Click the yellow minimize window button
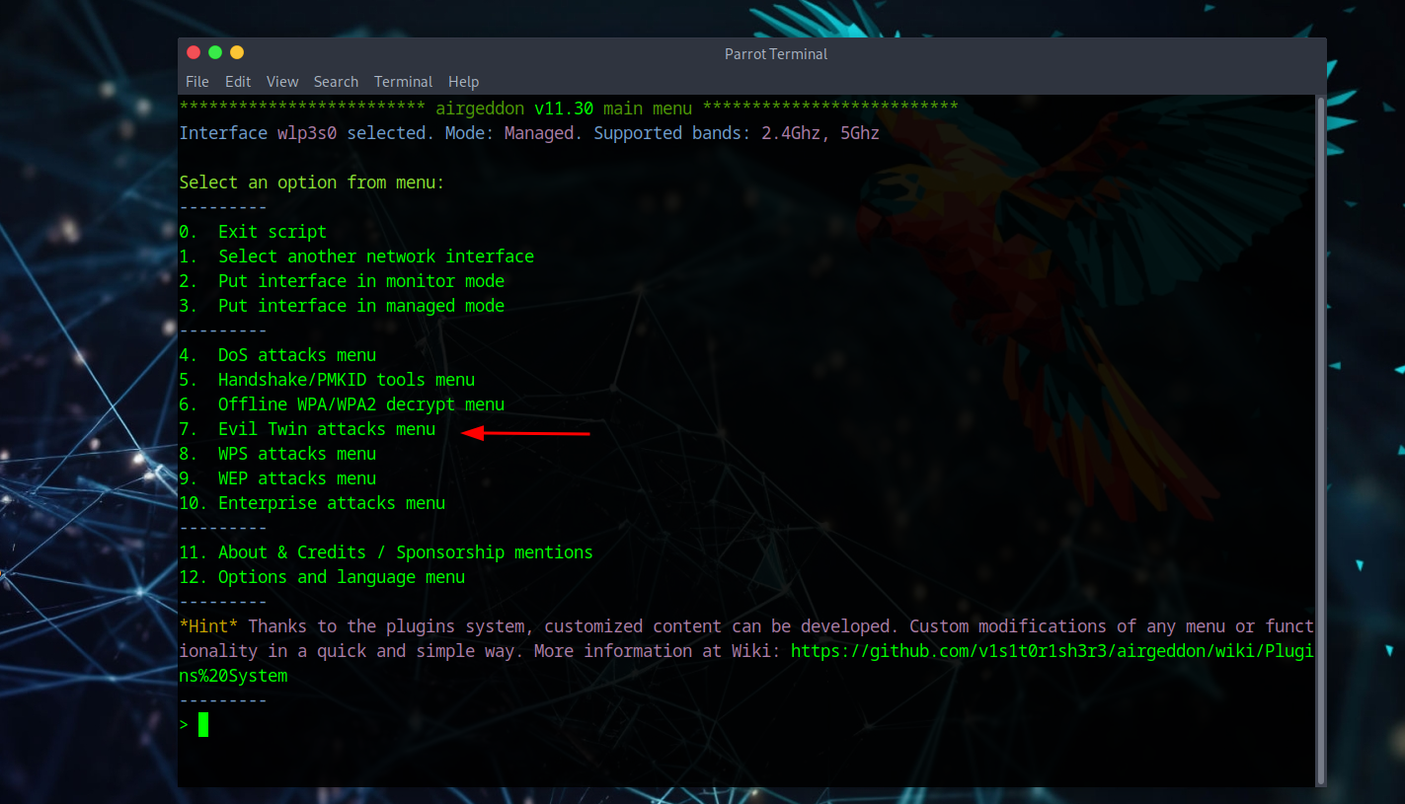 (x=237, y=52)
